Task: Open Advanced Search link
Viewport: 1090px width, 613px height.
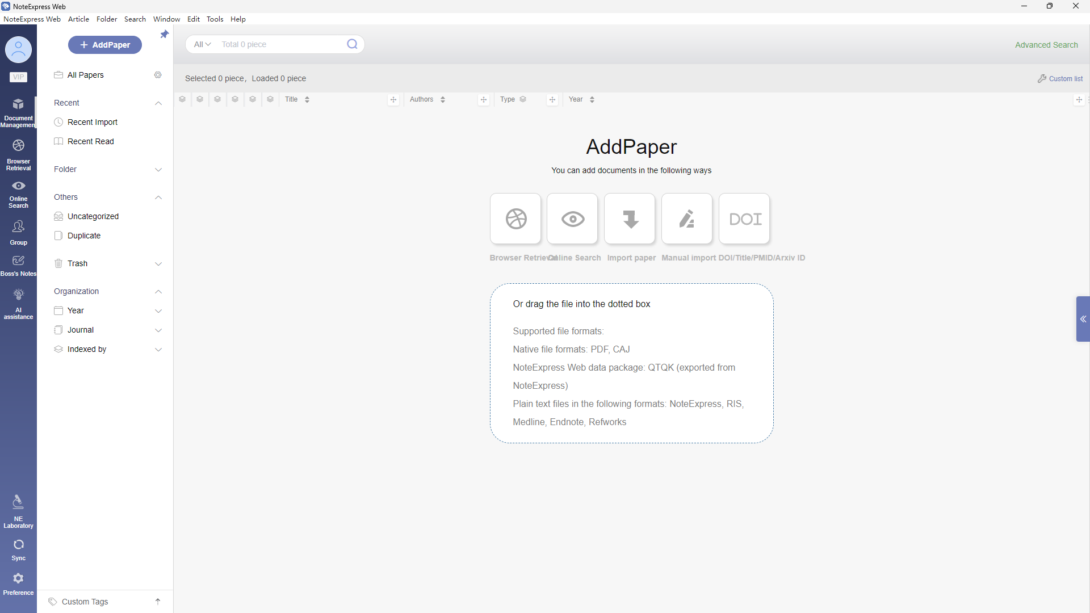Action: (1046, 45)
